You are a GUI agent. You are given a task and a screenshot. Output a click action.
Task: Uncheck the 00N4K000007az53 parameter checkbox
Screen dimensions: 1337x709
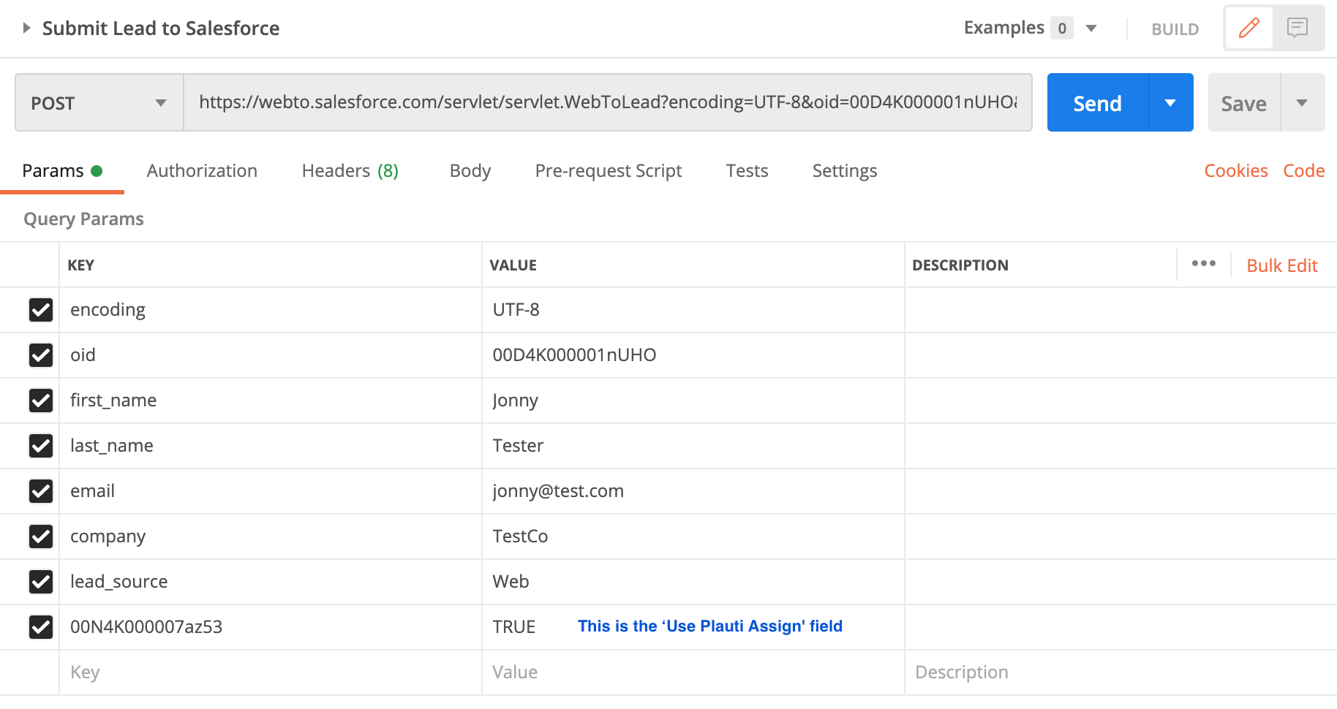point(41,627)
